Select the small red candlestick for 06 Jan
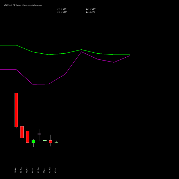Viewport: 179px width, 179px height. (50, 142)
